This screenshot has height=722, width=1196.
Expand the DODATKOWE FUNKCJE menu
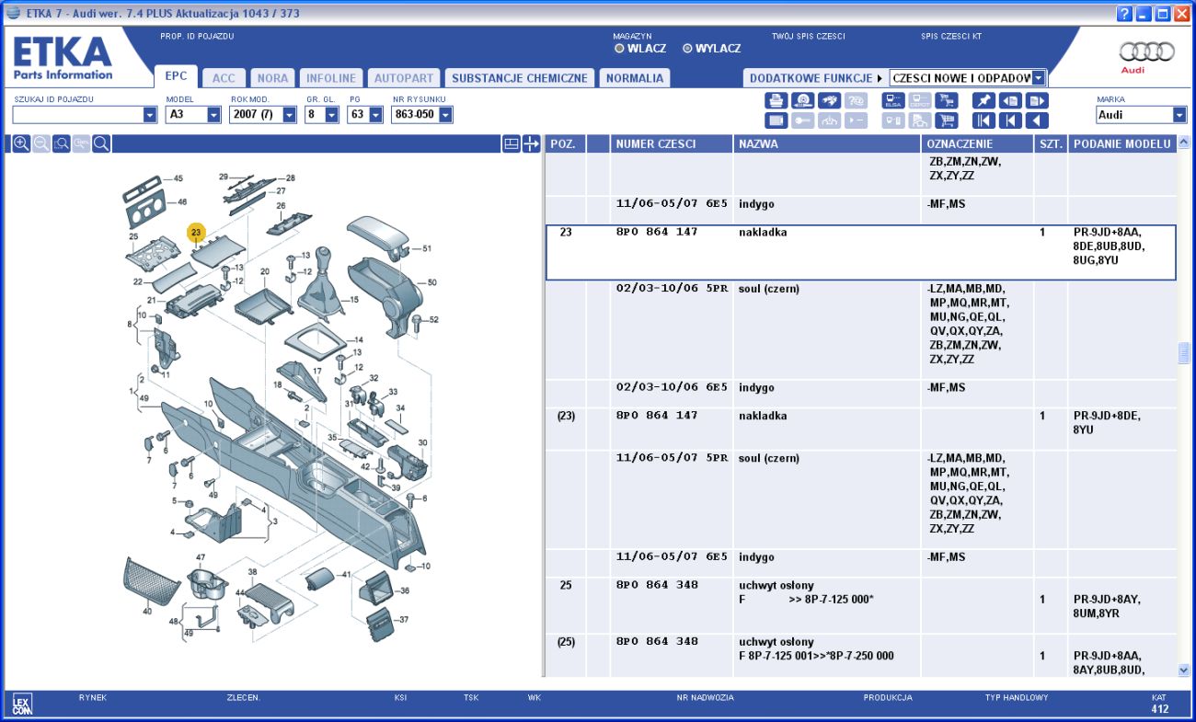tap(815, 78)
